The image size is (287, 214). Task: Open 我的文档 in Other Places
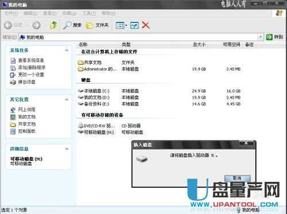click(x=27, y=117)
